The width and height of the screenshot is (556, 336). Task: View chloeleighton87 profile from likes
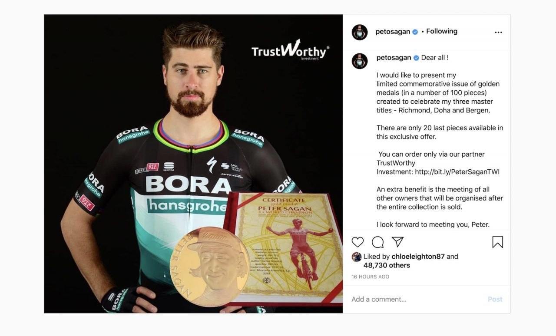point(418,257)
